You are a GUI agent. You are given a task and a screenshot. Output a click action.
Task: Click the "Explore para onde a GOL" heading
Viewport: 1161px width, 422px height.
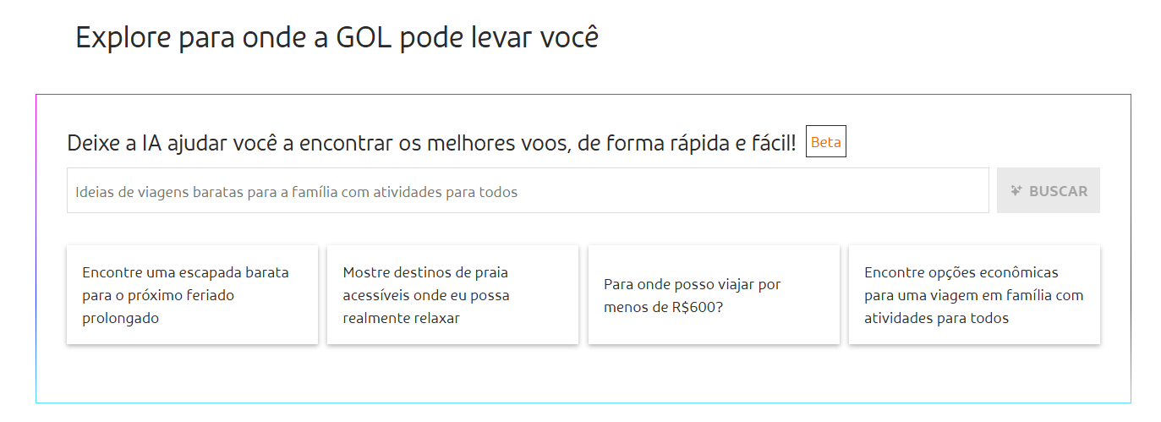pyautogui.click(x=337, y=38)
